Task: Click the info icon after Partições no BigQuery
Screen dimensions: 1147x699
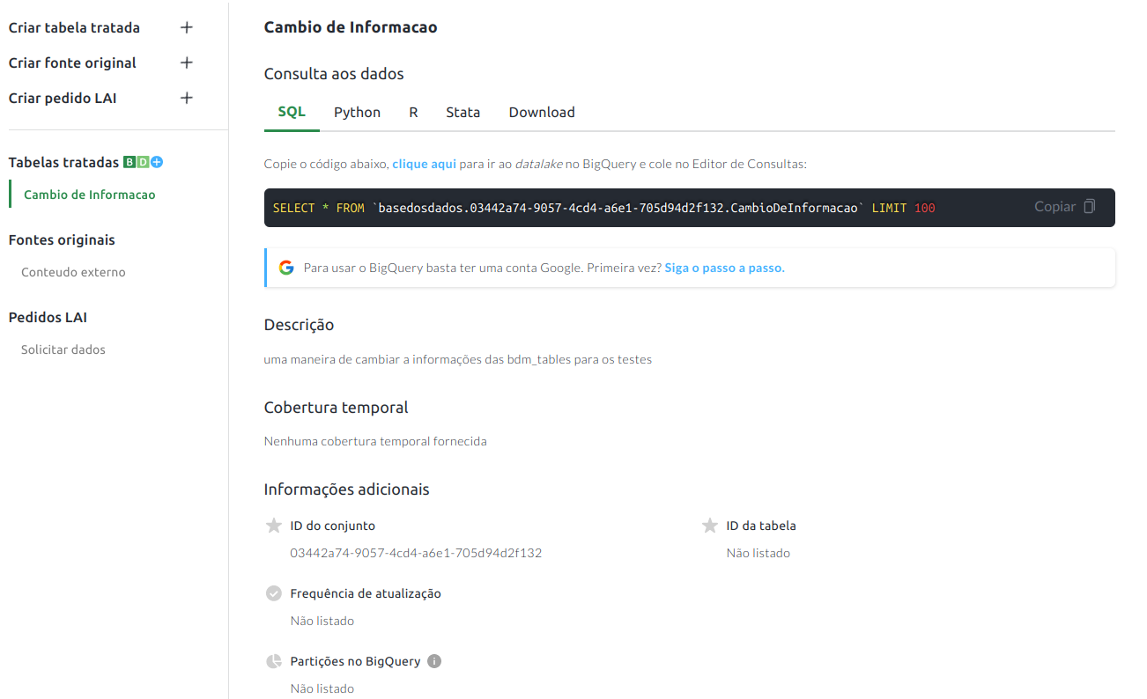Action: coord(434,661)
